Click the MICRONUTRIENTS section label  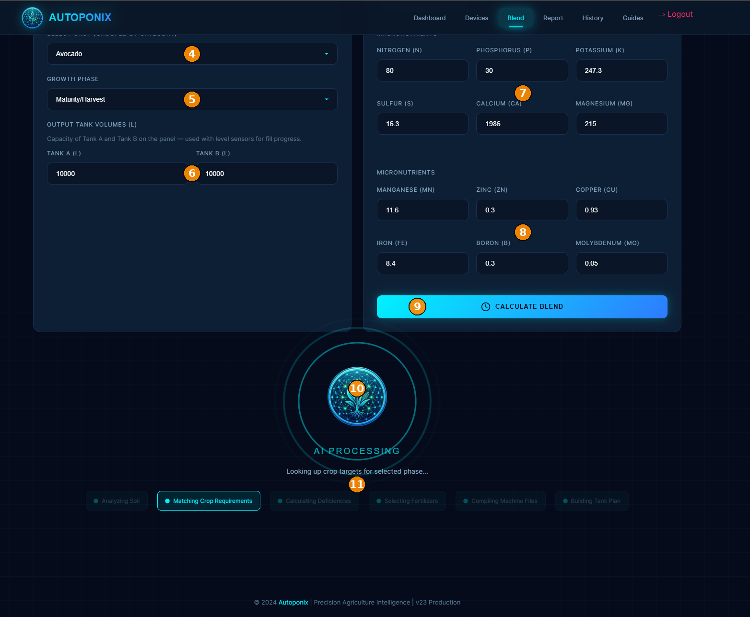[406, 173]
